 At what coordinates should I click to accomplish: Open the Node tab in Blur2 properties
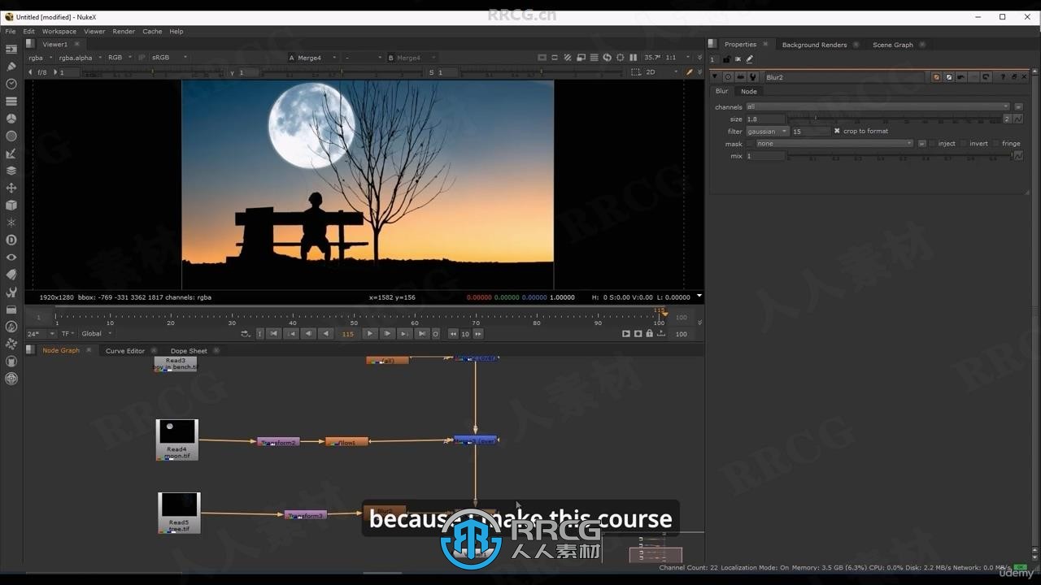pyautogui.click(x=748, y=91)
